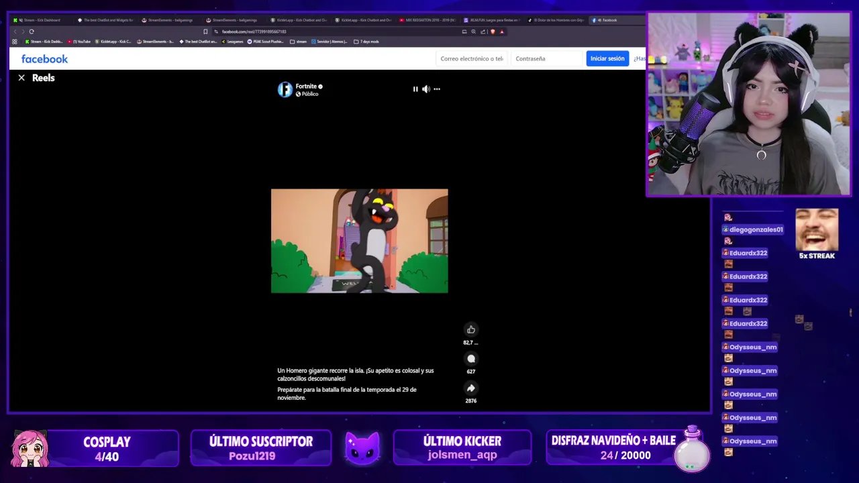Open the apps grid icon in the bookmarks bar

15,42
